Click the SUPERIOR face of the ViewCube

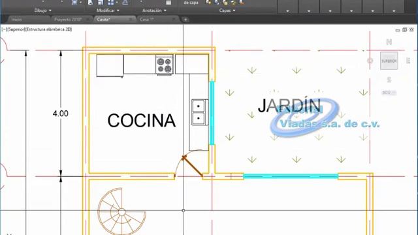click(389, 61)
